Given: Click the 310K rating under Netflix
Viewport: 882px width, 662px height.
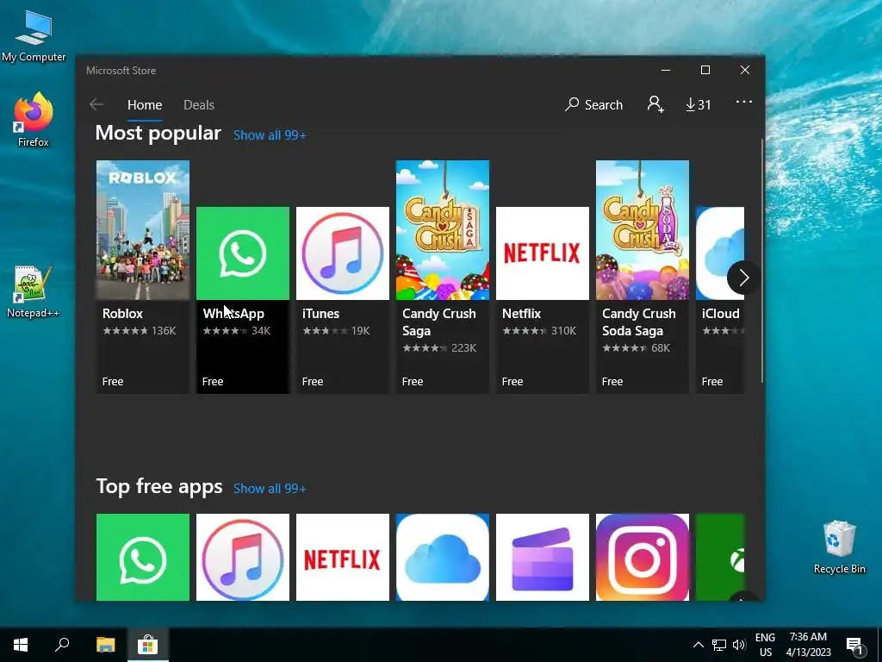Looking at the screenshot, I should coord(563,331).
